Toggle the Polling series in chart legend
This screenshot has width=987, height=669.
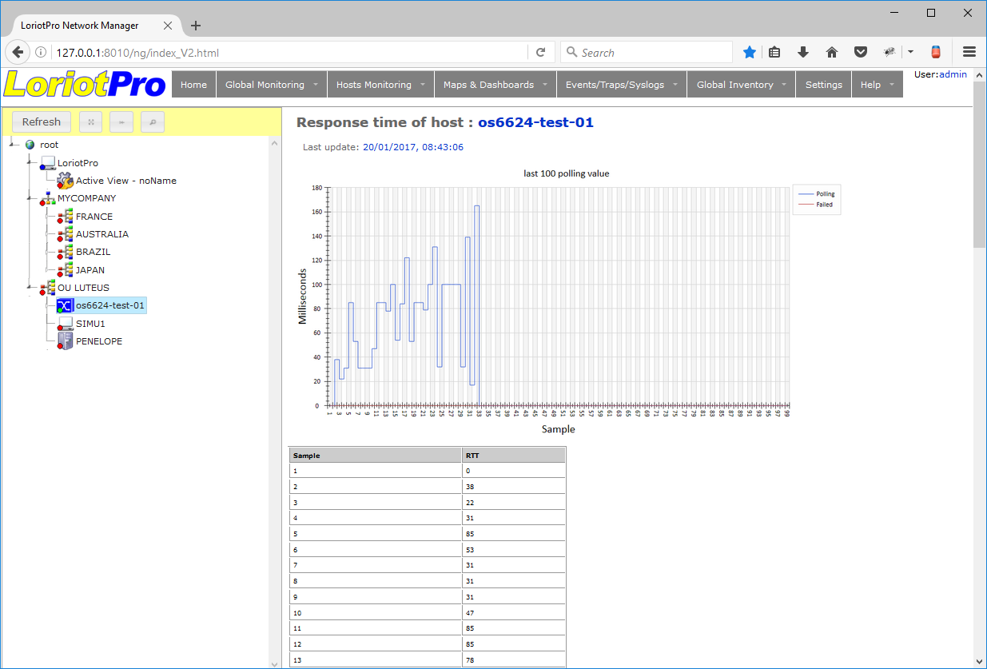pyautogui.click(x=816, y=194)
